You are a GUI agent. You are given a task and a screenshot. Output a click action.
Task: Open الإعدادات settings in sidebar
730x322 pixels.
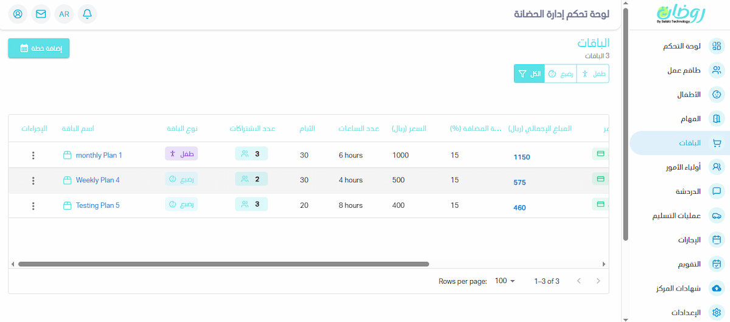pyautogui.click(x=686, y=312)
